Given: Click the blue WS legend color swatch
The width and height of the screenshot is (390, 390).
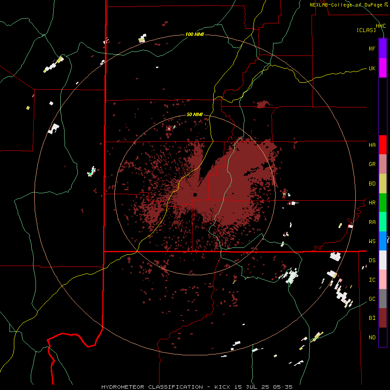Looking at the screenshot, I should click(x=383, y=241).
